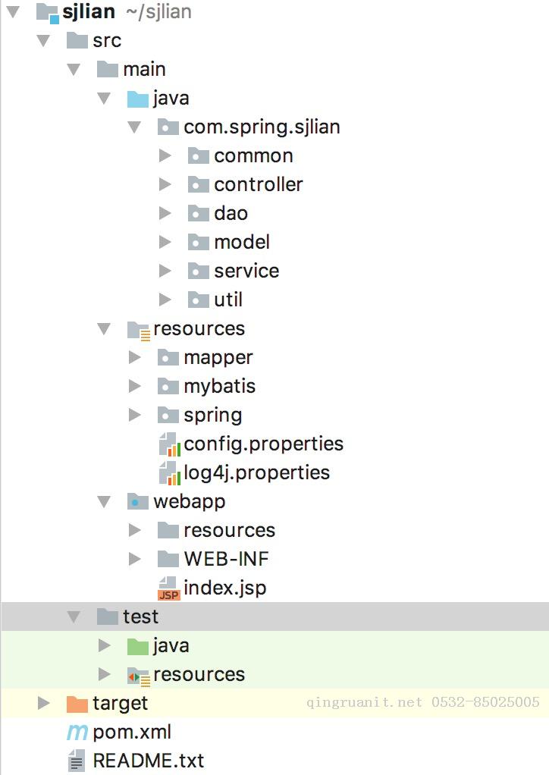Click the log4j.properties file icon
549x775 pixels.
coord(168,473)
